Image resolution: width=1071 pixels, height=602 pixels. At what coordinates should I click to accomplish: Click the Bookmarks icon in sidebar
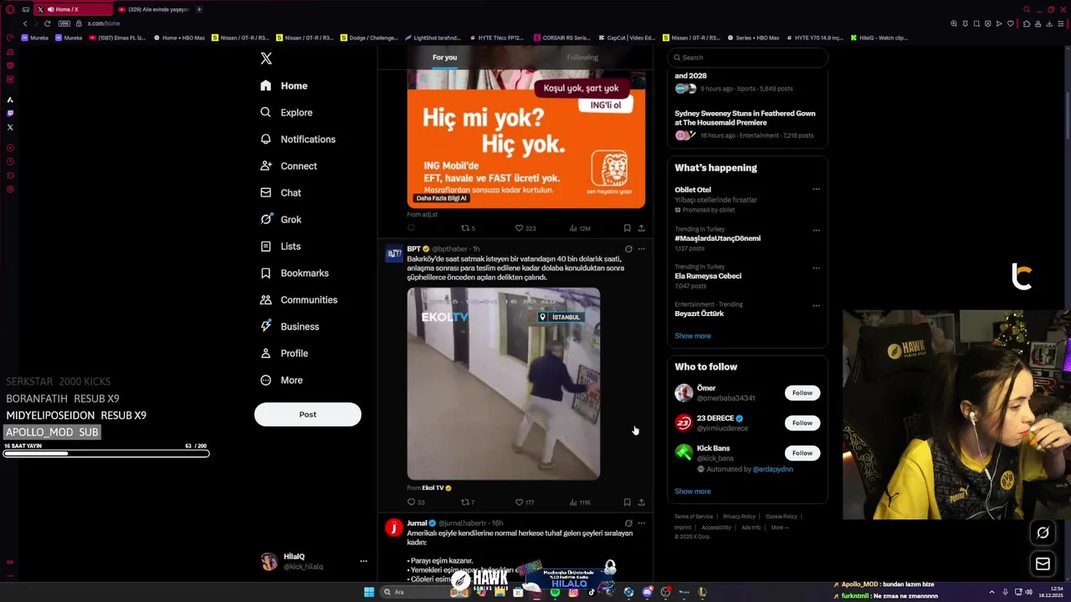tap(265, 273)
